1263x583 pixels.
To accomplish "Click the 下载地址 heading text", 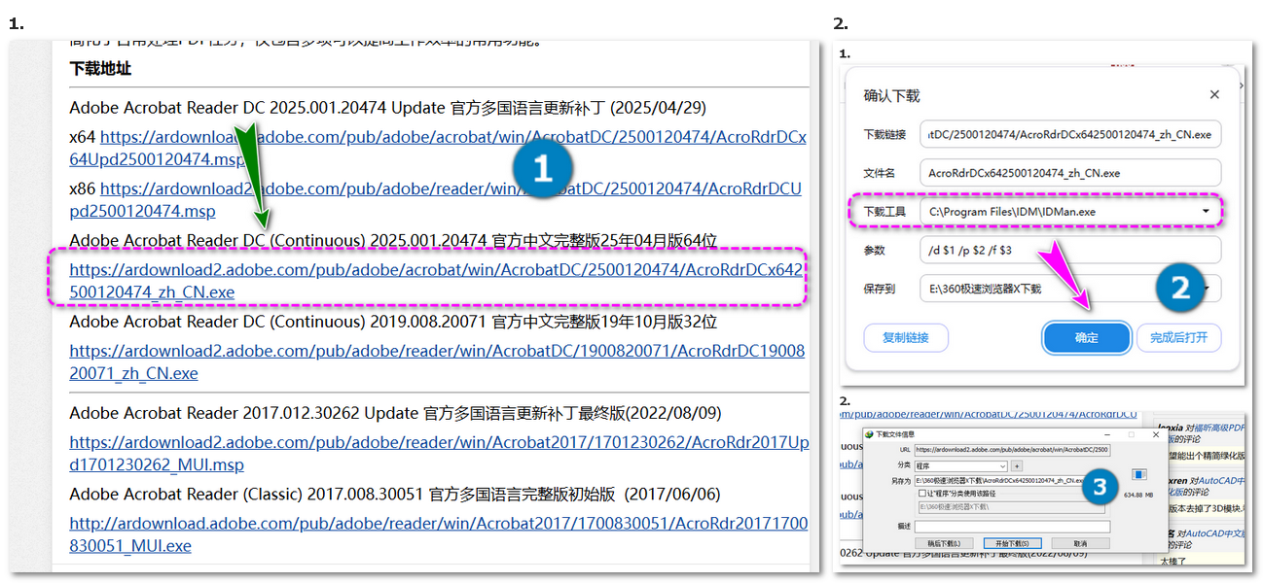I will click(x=100, y=69).
